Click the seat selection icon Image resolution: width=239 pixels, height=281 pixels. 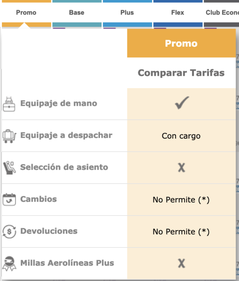tap(9, 168)
